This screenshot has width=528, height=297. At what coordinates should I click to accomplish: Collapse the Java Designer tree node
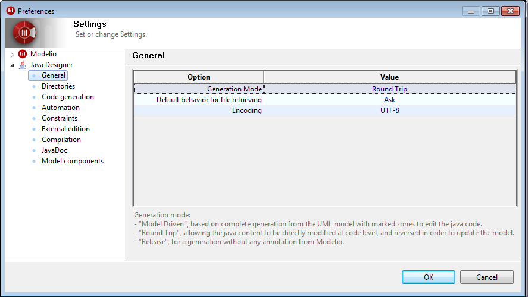click(12, 65)
